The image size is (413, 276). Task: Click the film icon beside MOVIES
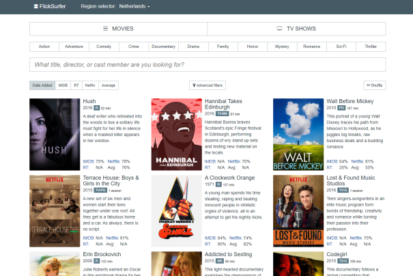coord(105,29)
